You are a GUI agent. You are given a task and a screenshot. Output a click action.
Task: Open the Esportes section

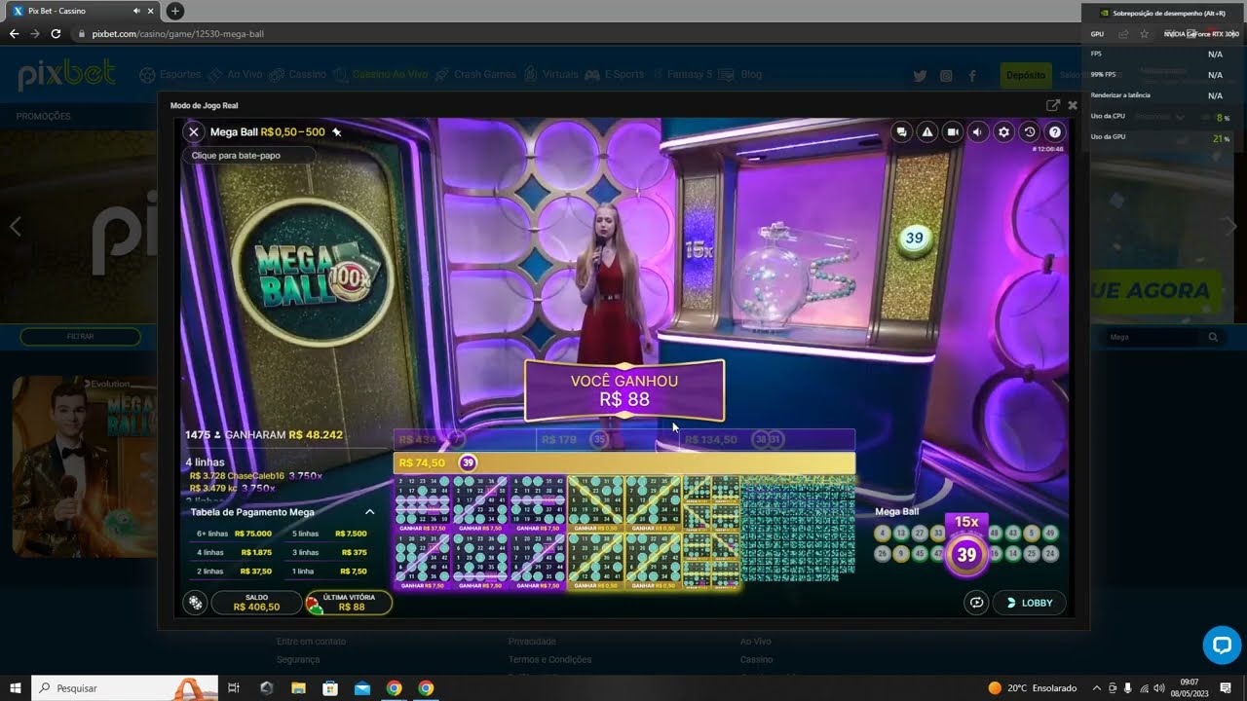pyautogui.click(x=170, y=74)
